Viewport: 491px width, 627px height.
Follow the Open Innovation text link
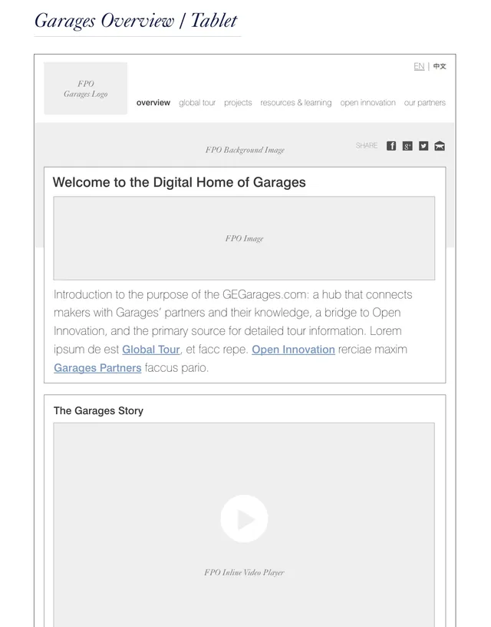293,350
